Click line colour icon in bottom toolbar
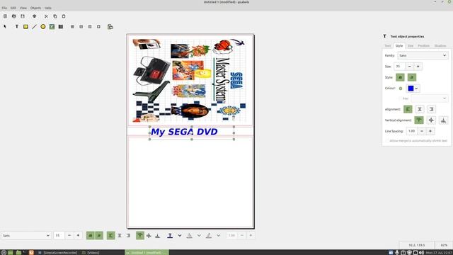This screenshot has height=255, width=453. (x=209, y=236)
